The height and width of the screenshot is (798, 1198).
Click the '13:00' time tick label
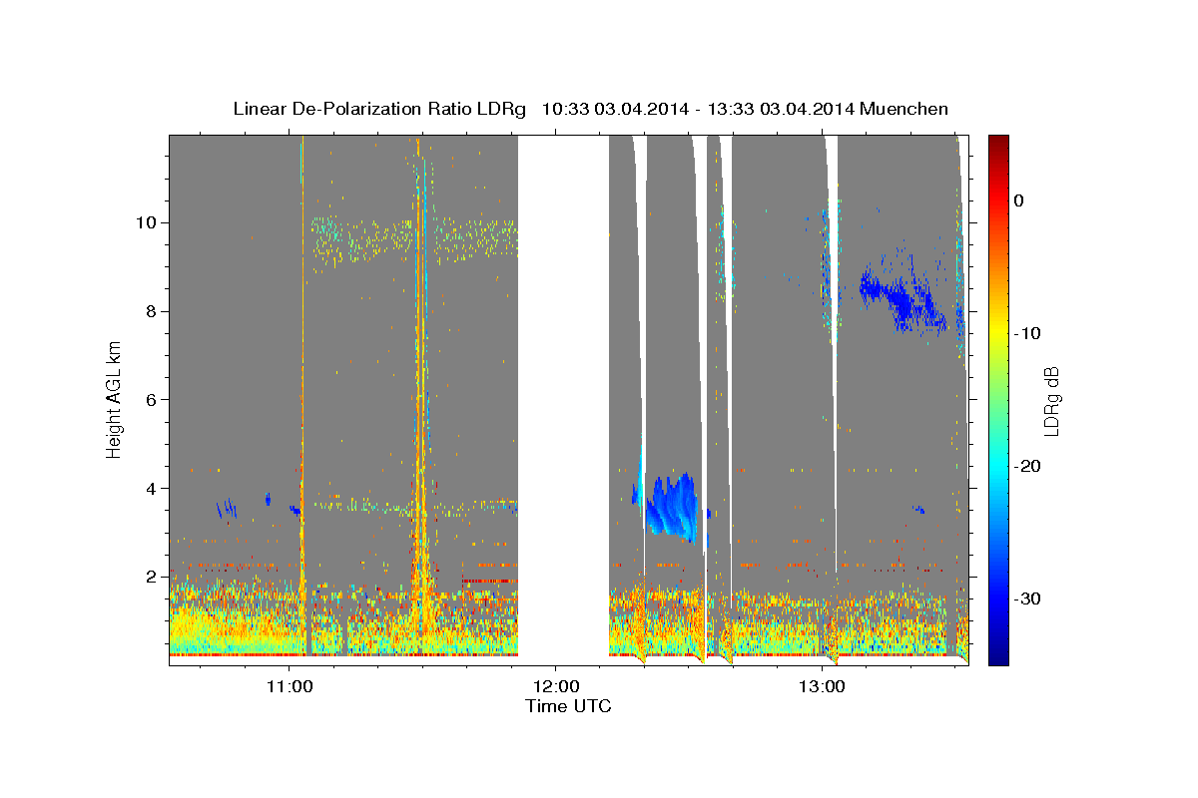[x=822, y=687]
